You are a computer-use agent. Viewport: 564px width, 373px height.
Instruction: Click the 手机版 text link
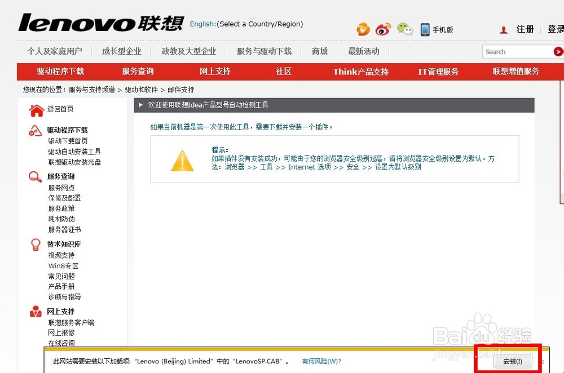tap(443, 30)
